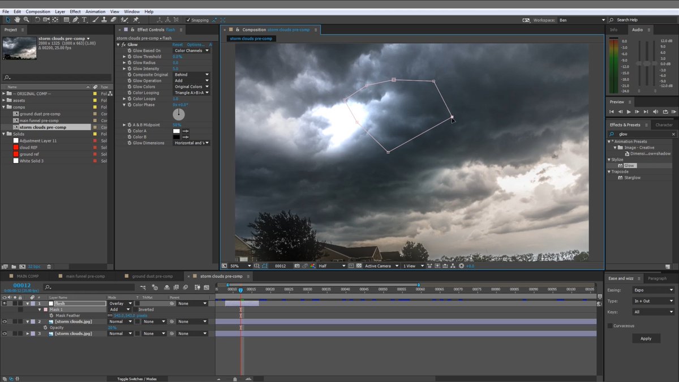Toggle the Inverted checkbox on Mask 1
679x382 pixels.
pyautogui.click(x=136, y=310)
